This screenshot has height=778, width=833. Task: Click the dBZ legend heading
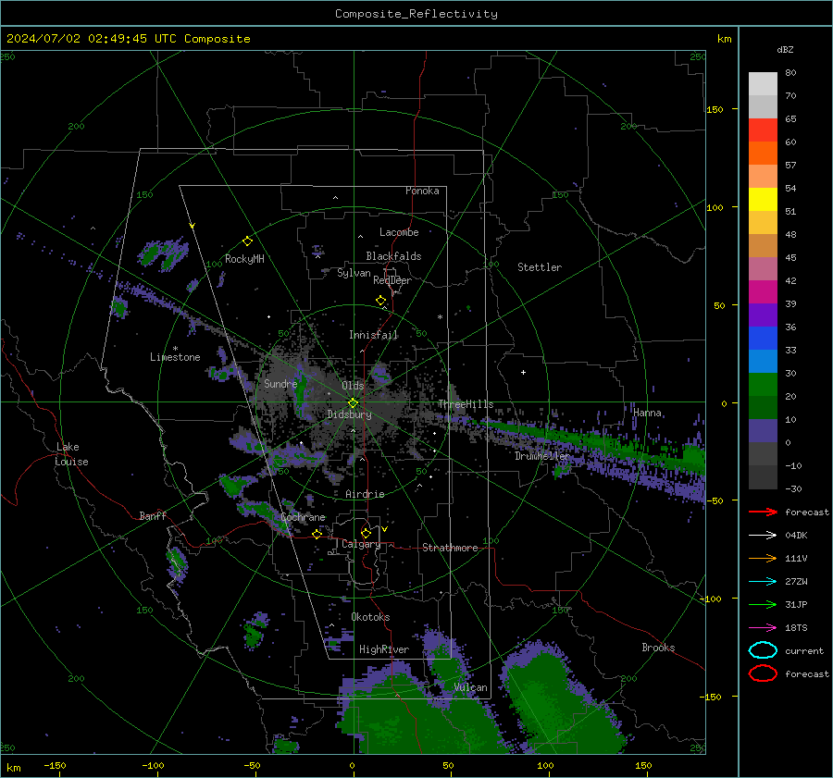pyautogui.click(x=785, y=49)
